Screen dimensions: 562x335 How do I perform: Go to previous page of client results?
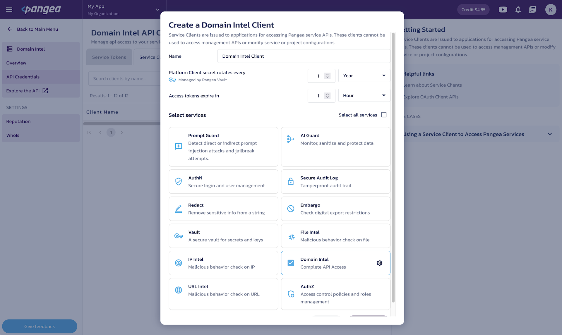(x=100, y=132)
